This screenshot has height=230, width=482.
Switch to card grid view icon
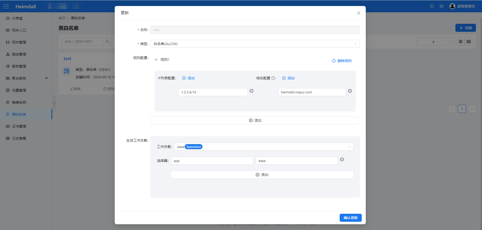[461, 42]
